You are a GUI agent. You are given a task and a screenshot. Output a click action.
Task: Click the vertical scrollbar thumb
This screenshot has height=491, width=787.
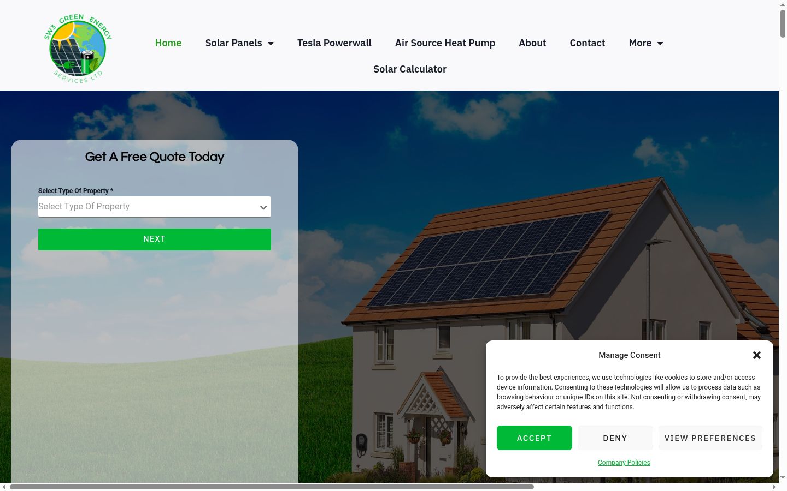[783, 23]
